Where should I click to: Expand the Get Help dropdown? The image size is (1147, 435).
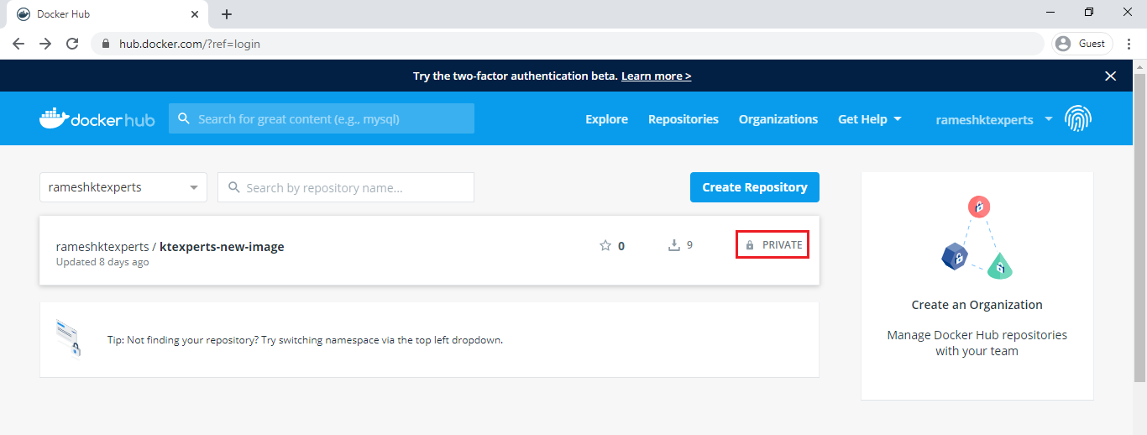click(x=870, y=119)
